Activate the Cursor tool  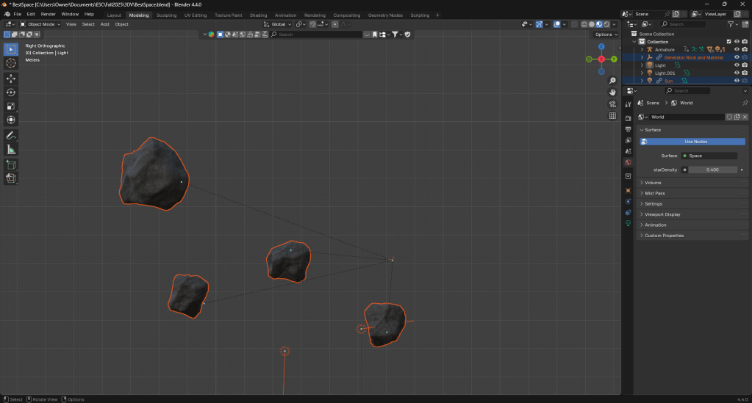click(11, 63)
